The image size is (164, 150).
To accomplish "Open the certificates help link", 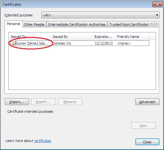I will (43, 141).
